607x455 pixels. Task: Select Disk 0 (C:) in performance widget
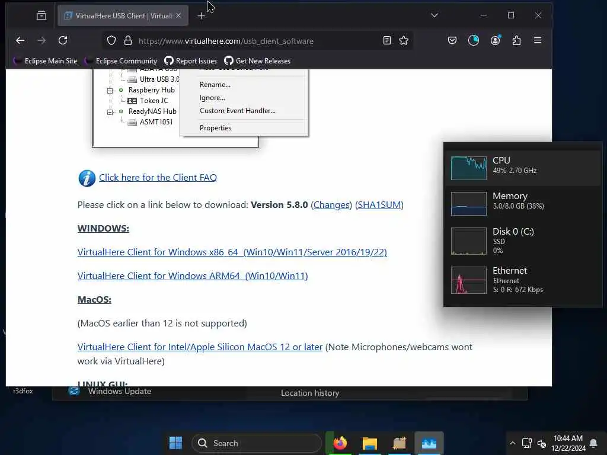(523, 241)
